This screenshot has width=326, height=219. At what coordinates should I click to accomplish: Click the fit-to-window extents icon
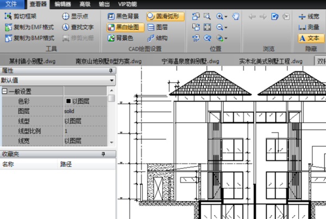[208, 27]
